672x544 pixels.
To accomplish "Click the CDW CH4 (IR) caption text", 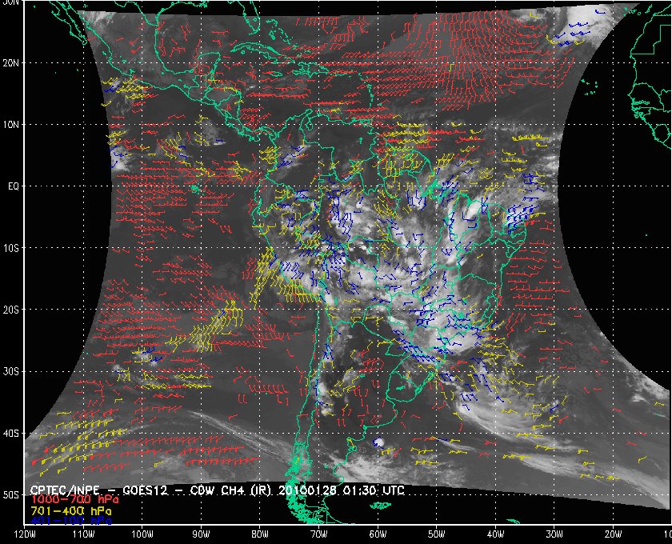I will 231,490.
